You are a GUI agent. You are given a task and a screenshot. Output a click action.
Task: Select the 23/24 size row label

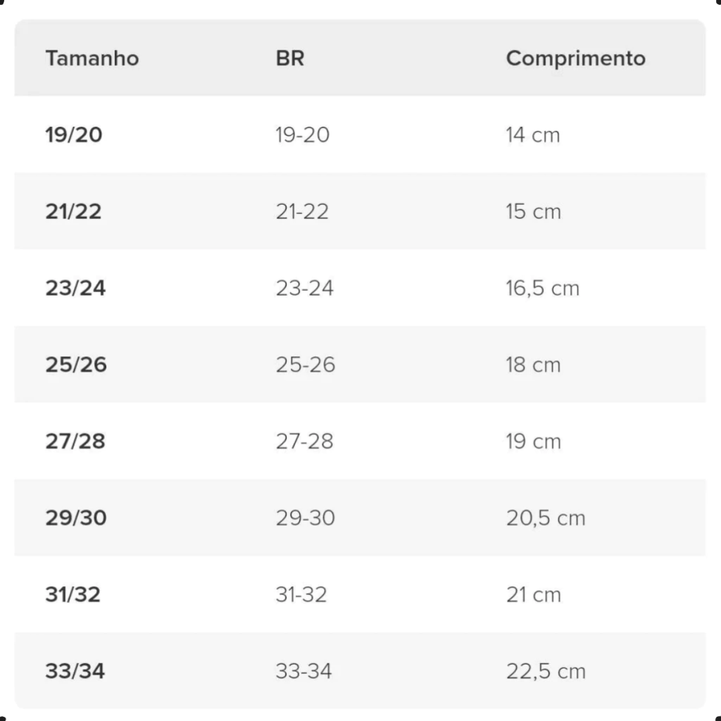(75, 288)
